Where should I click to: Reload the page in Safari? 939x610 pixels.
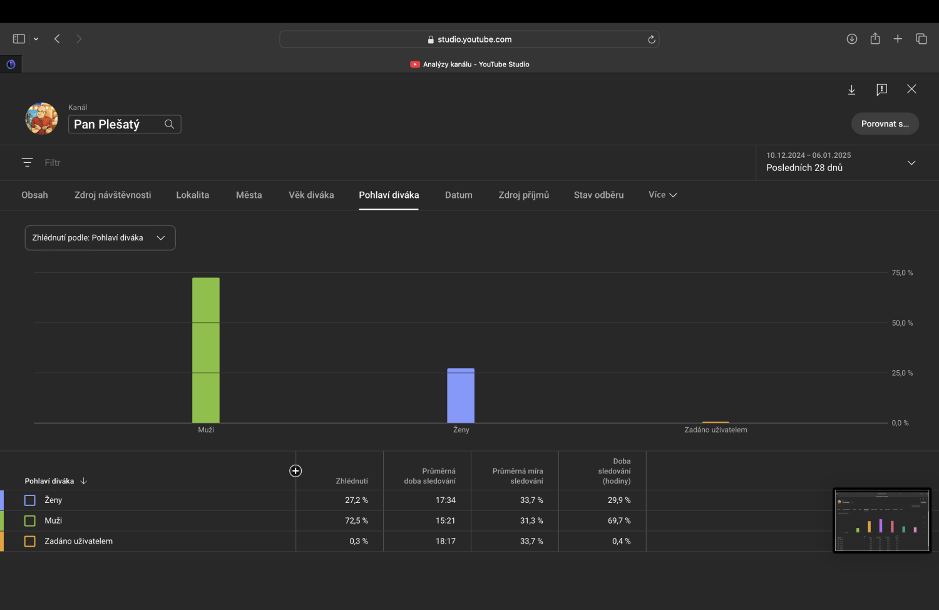tap(651, 39)
